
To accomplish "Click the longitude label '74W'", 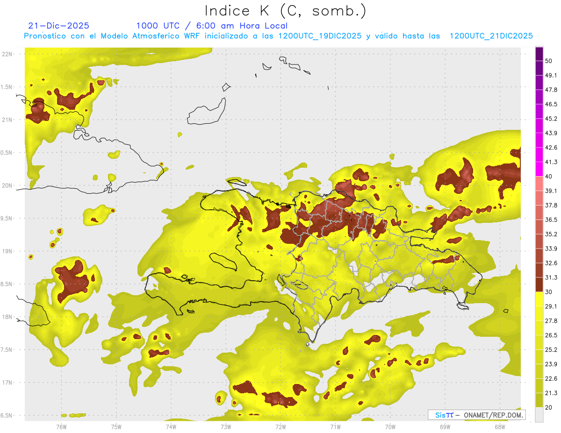I will [171, 426].
